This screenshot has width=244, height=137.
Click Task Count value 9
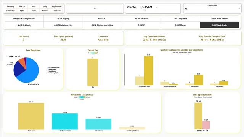coord(24,40)
